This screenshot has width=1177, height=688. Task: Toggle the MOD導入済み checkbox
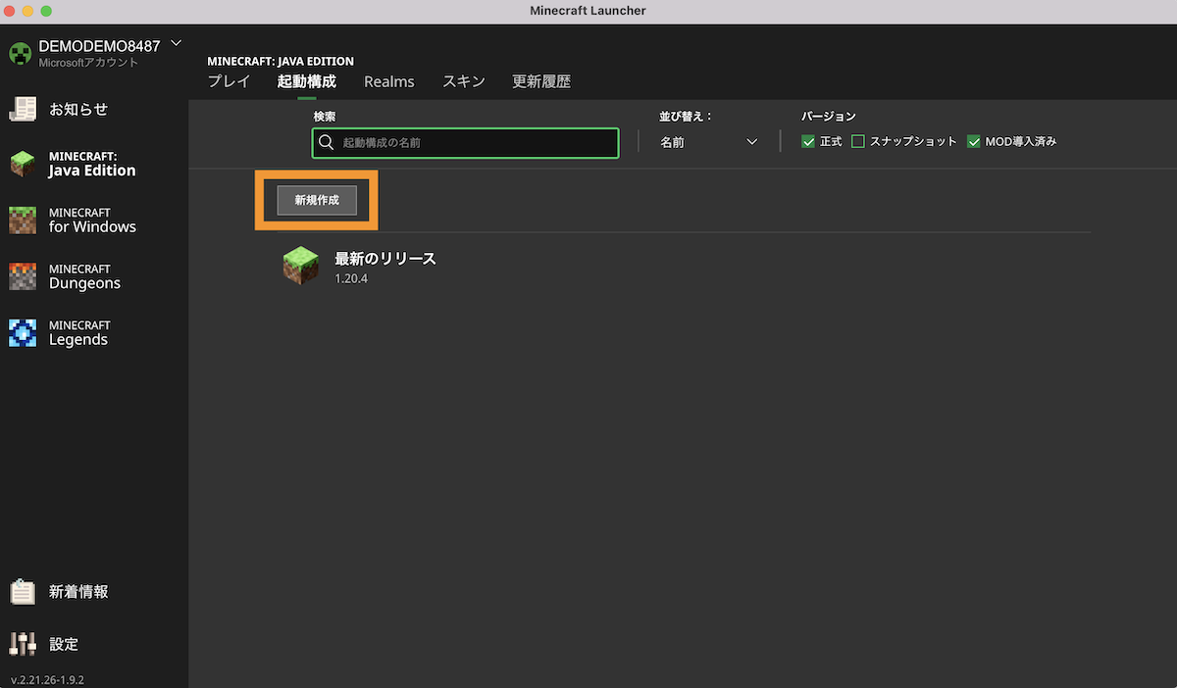coord(974,141)
